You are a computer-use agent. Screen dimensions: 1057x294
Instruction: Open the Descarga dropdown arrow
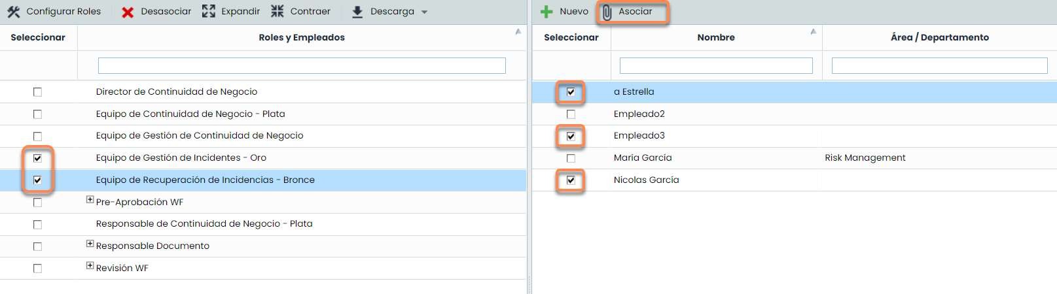pyautogui.click(x=424, y=12)
